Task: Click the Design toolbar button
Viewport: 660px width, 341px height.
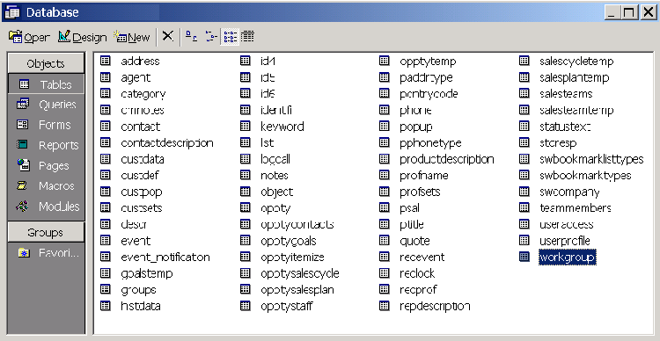Action: (x=82, y=37)
